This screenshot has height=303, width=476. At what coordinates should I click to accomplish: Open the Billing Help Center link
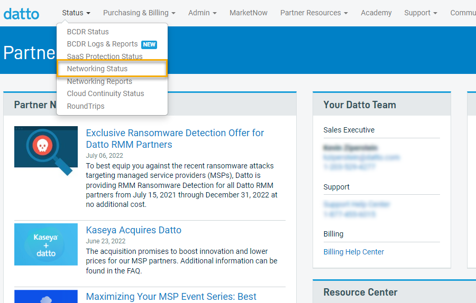354,252
